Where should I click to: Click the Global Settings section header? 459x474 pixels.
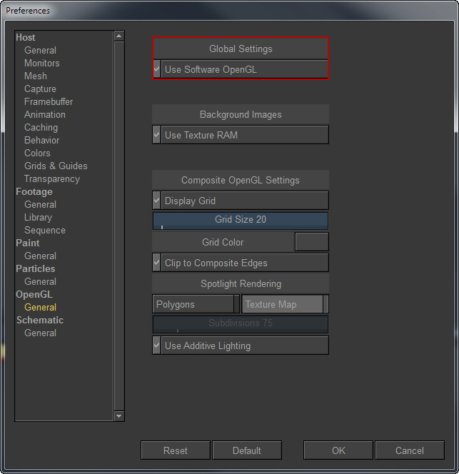[241, 49]
